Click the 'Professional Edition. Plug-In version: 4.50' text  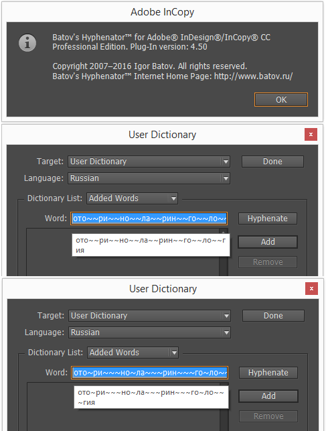[129, 47]
